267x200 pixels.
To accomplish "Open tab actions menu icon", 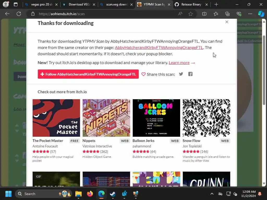I will 15,4.
